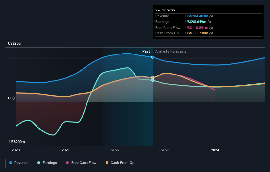Click the Past label on the chart
This screenshot has width=270, height=172.
[146, 51]
